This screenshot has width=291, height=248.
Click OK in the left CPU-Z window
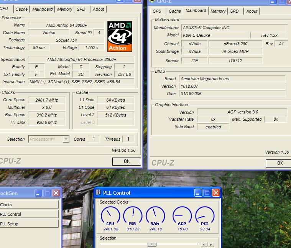coord(127,161)
